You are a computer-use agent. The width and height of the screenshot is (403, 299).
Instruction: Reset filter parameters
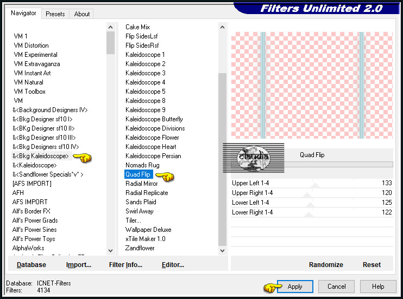(371, 265)
